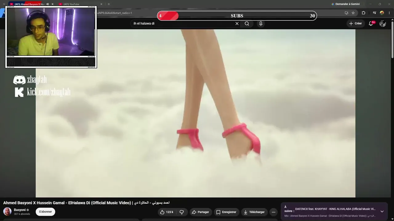This screenshot has height=221, width=394.
Task: Open the YouTube account avatar menu
Action: point(383,23)
